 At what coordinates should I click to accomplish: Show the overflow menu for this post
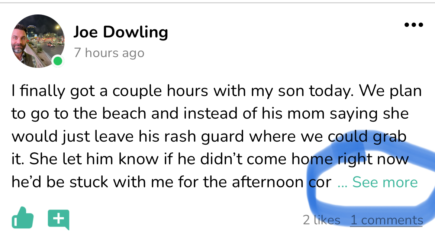413,25
